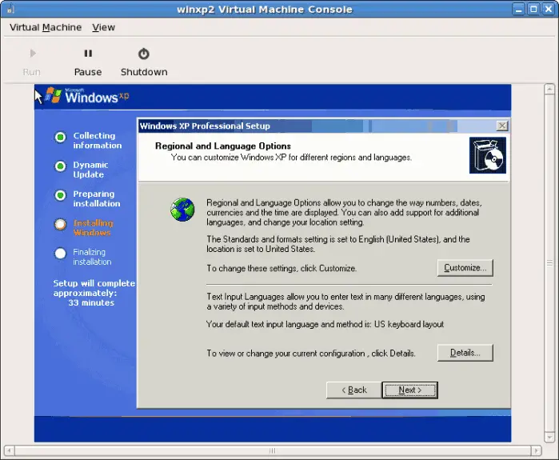Select the Finalizing installation step indicator
This screenshot has height=460, width=559.
click(60, 254)
